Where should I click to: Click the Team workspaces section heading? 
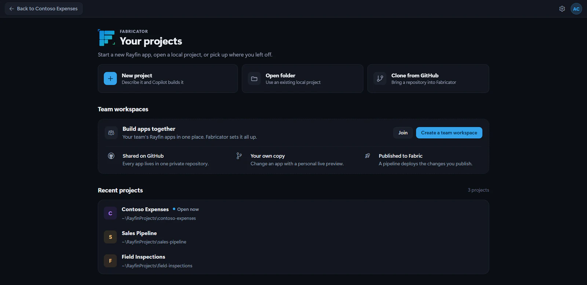click(123, 109)
